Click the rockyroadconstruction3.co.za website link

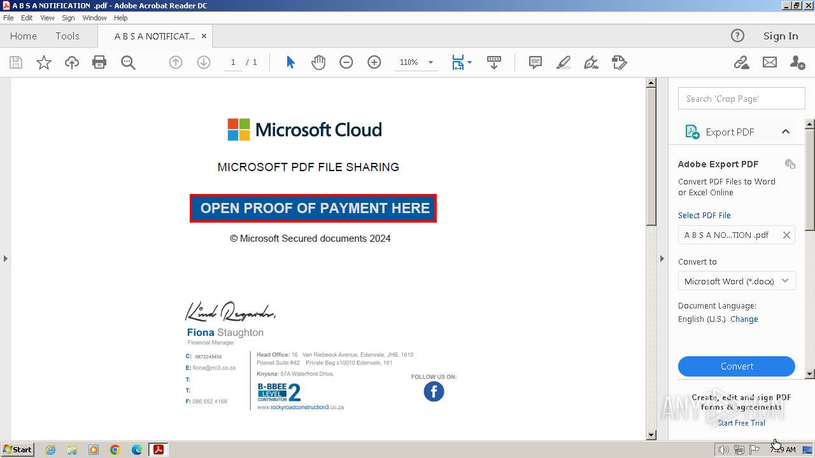[x=301, y=407]
